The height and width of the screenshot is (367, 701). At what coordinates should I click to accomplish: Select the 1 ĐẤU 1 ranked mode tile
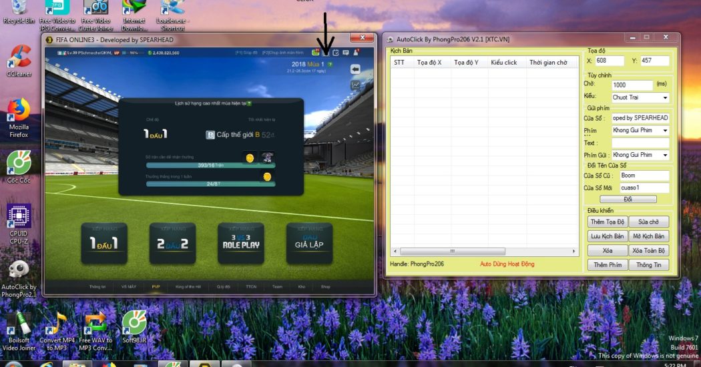(104, 243)
